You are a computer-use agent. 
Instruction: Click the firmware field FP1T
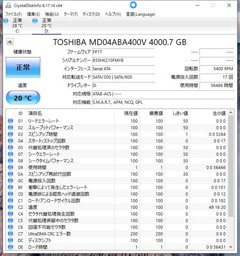coord(123,52)
